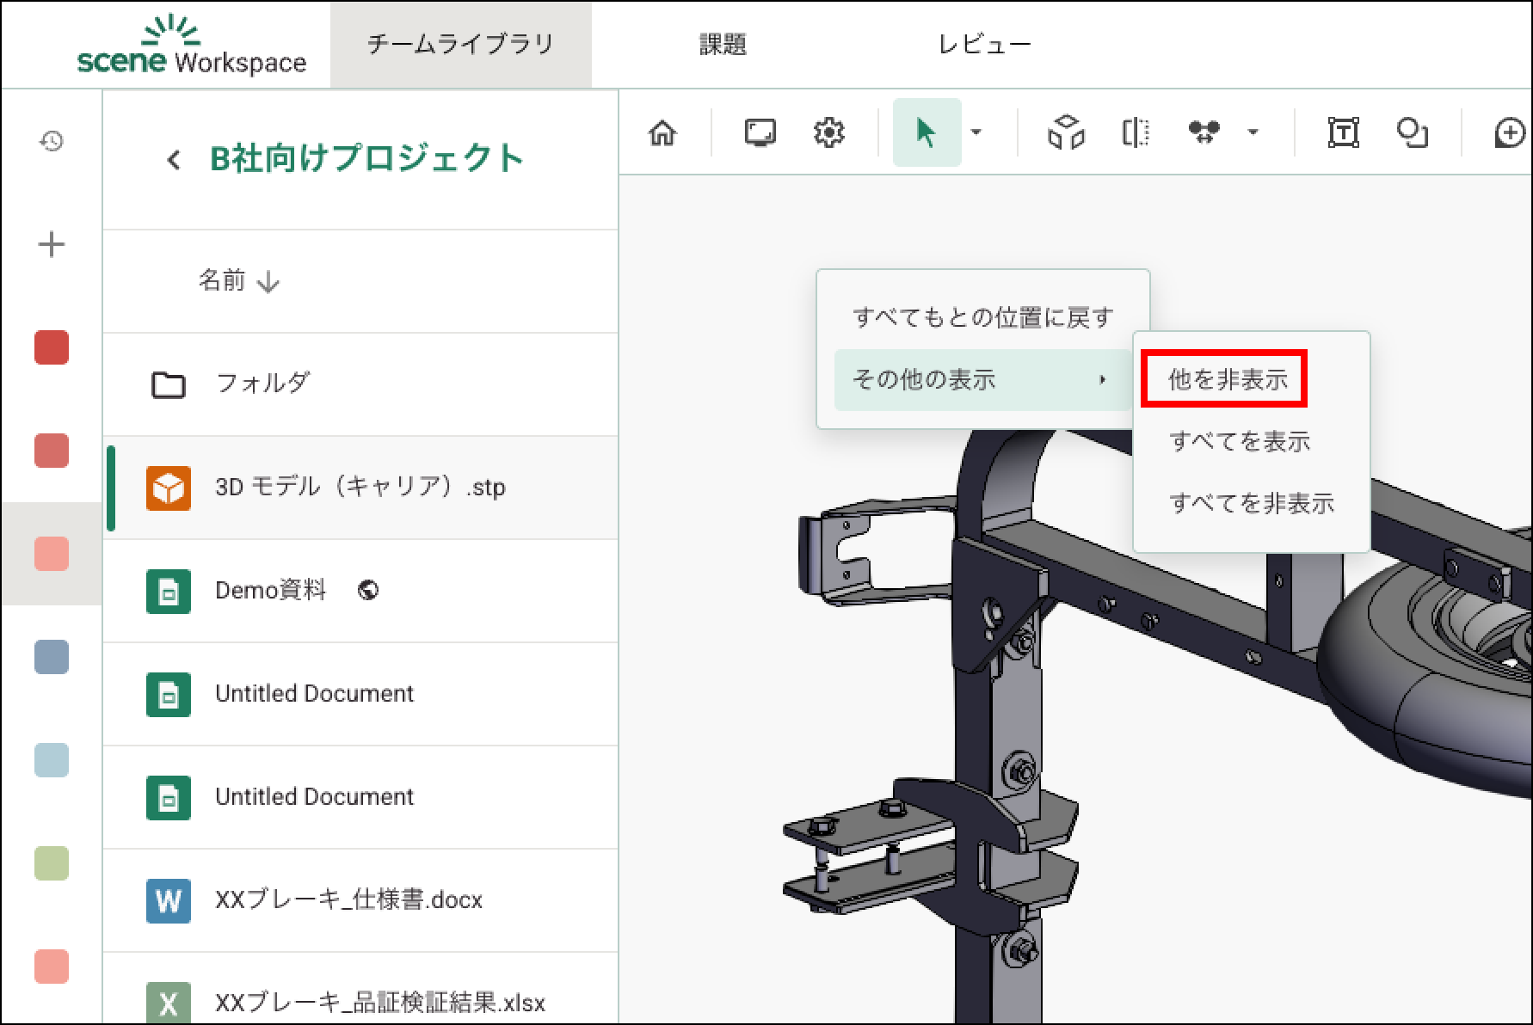The image size is (1533, 1025).
Task: Sort the file list by 名前 column
Action: [x=238, y=281]
